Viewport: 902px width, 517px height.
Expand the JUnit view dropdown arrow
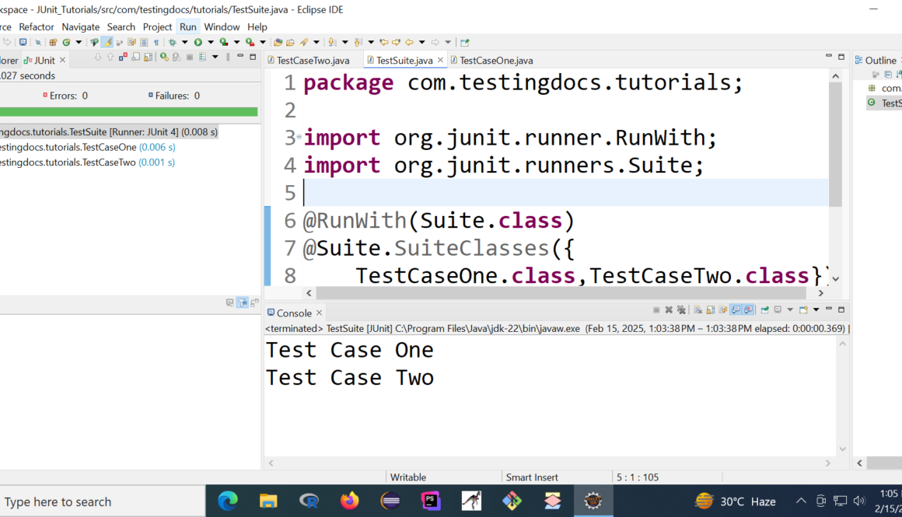click(215, 57)
